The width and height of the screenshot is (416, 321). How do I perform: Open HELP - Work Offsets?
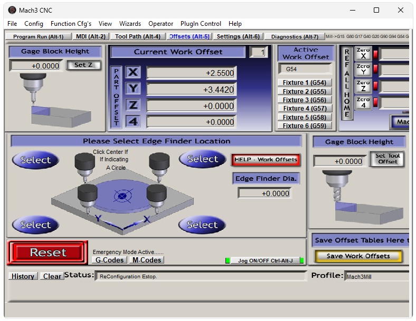(266, 160)
